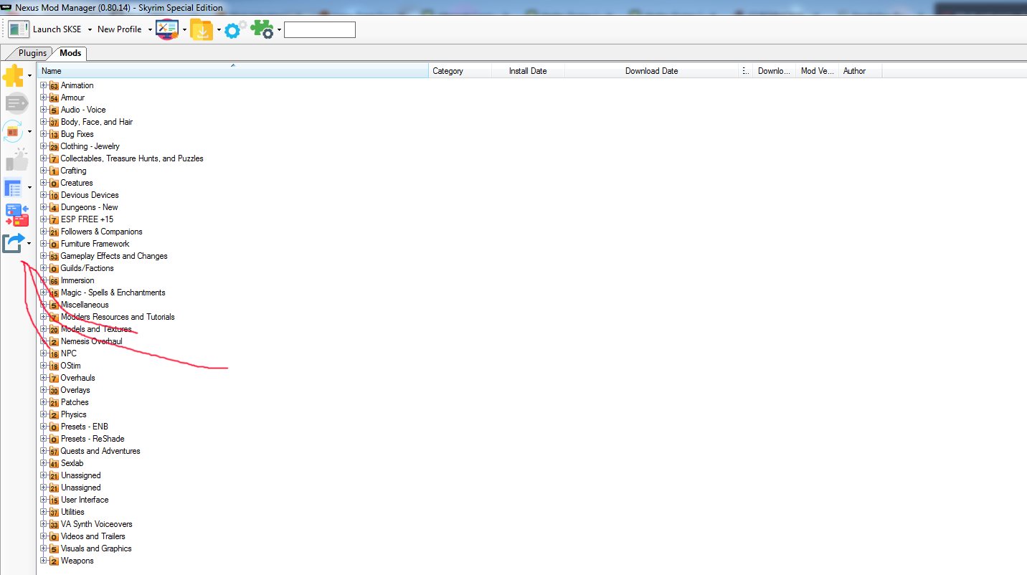Expand the Body, Face, and Hair category
1027x575 pixels.
[x=44, y=122]
